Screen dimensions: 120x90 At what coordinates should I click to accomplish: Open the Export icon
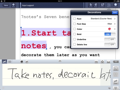[x=102, y=5]
